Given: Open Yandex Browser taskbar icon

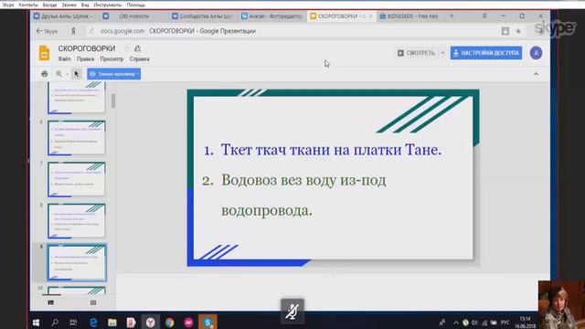Looking at the screenshot, I should click(150, 323).
